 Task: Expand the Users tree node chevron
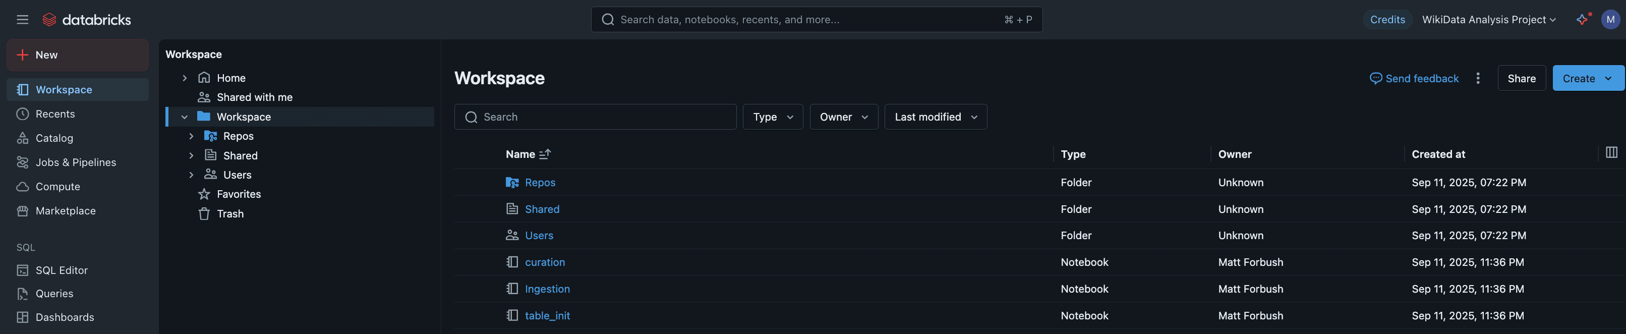[x=191, y=175]
